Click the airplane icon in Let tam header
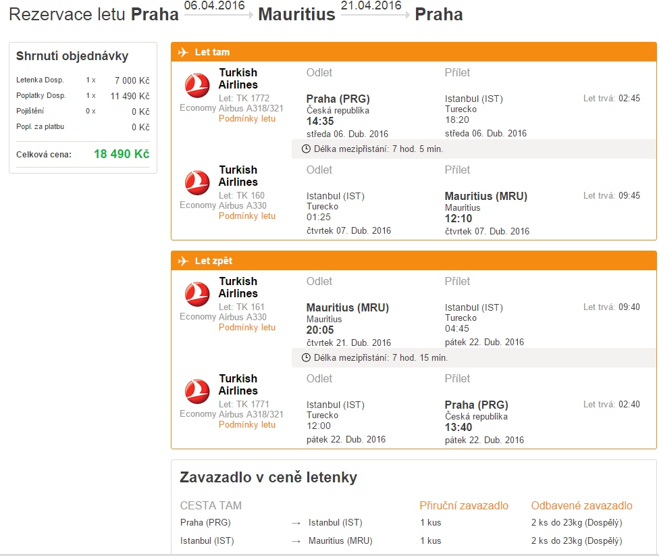Viewport: 659px width, 556px height. click(x=183, y=52)
